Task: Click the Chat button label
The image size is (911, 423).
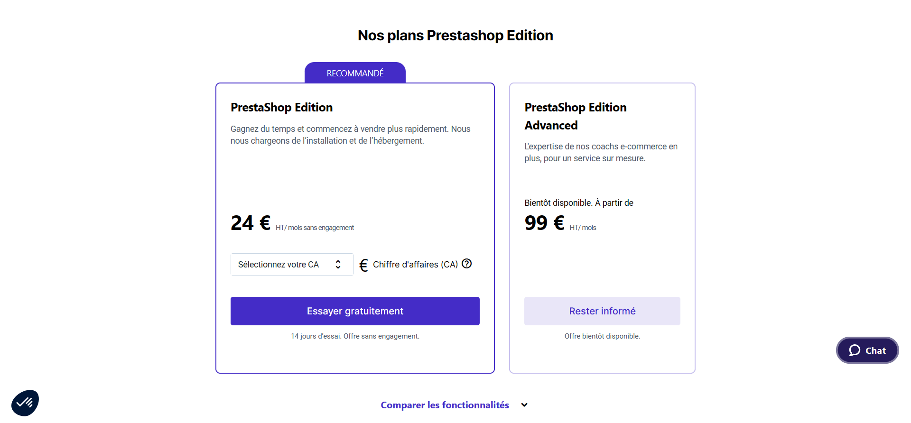Action: point(875,351)
